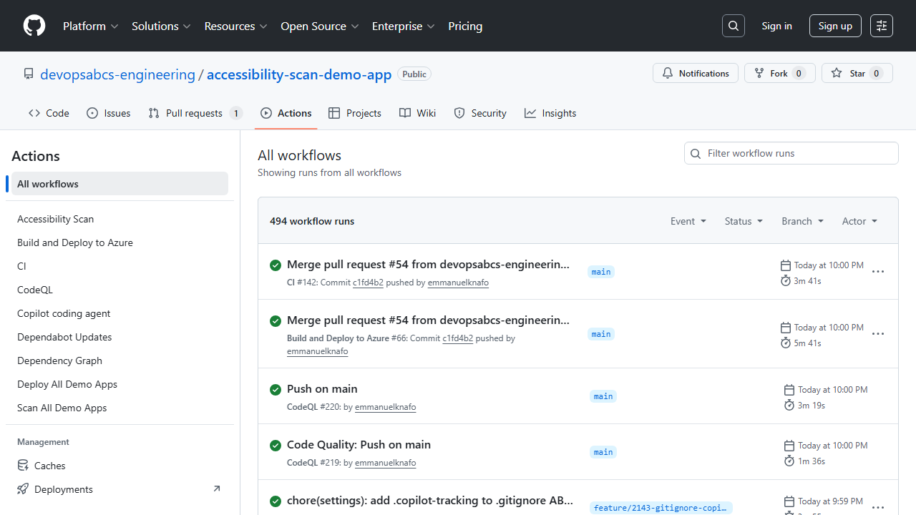Focus the Filter workflow runs field
The width and height of the screenshot is (916, 515).
coord(798,153)
